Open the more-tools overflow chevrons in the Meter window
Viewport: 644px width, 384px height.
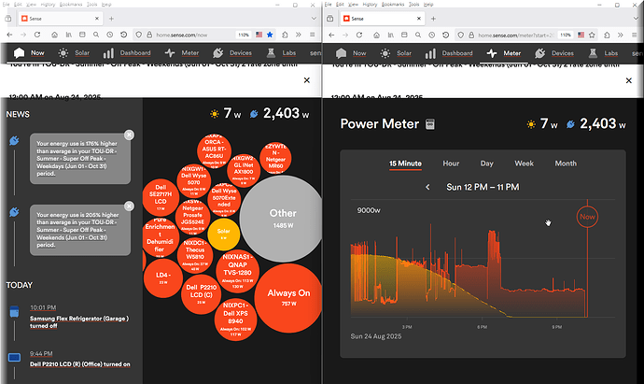point(621,36)
